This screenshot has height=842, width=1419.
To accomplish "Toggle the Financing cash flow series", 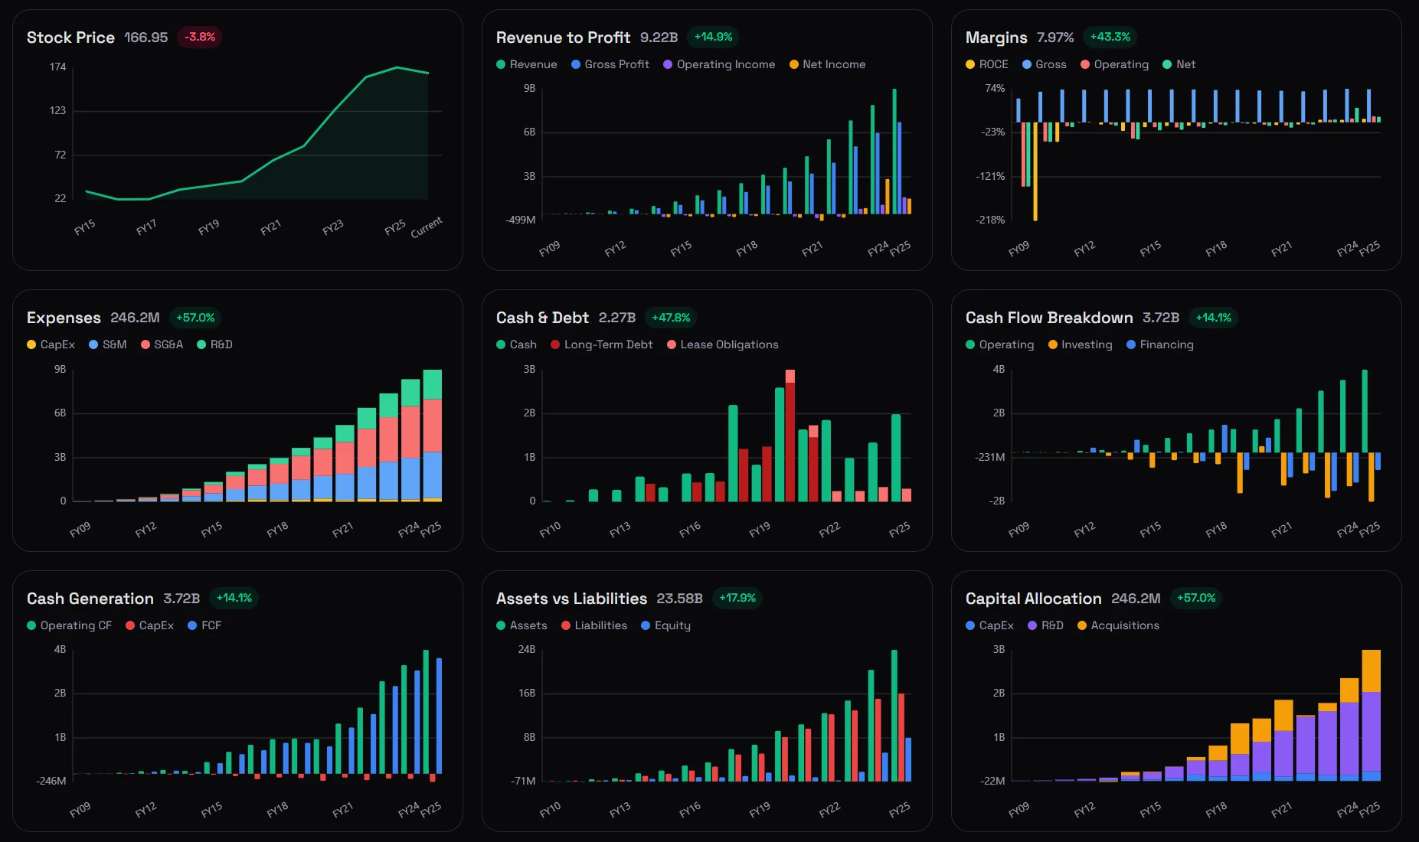I will 1160,344.
